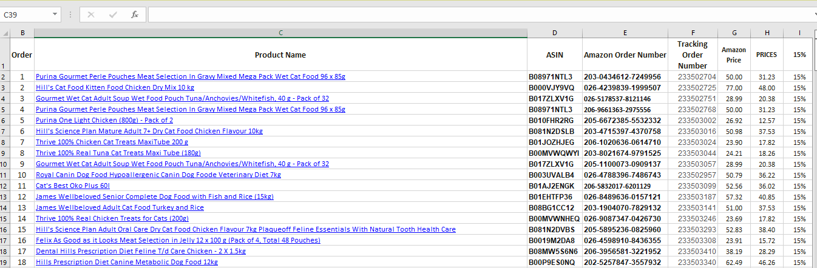Select column E header
The width and height of the screenshot is (817, 268).
tap(625, 33)
